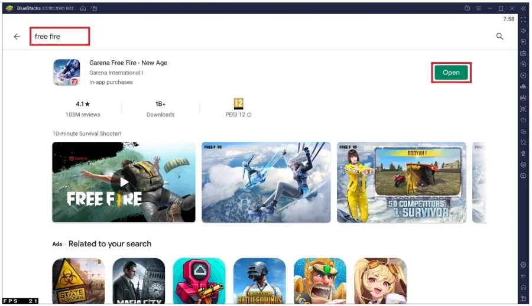Open Garena Free Fire - New Age title
532x306 pixels.
128,63
